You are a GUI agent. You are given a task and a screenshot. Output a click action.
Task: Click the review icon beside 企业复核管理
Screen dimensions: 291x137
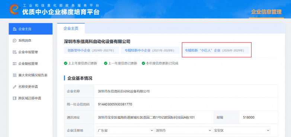tap(15, 64)
